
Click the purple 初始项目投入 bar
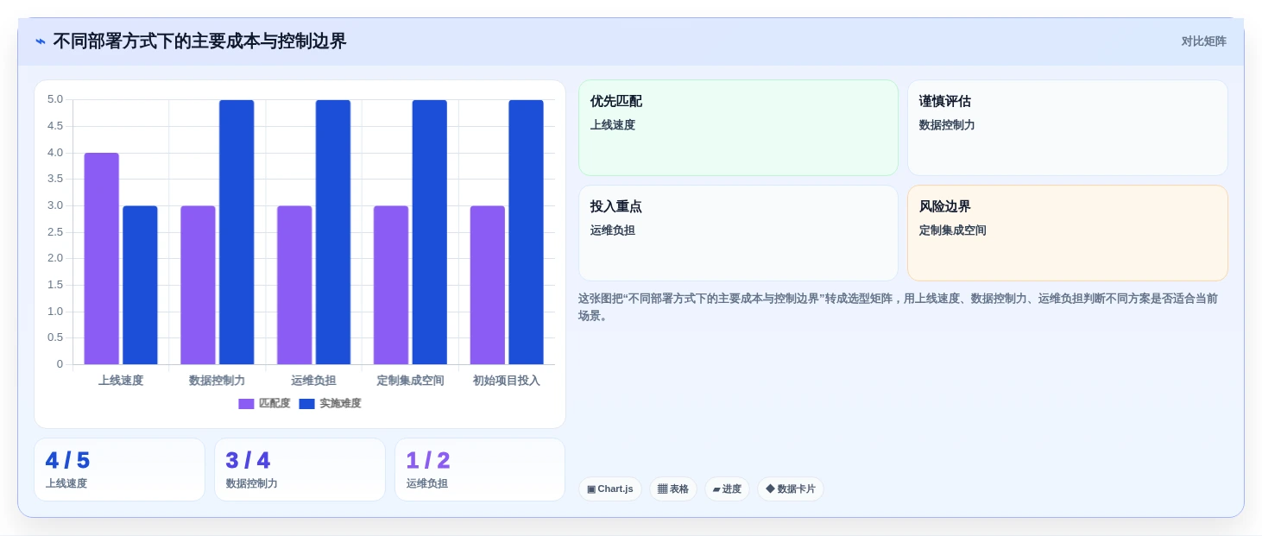[x=488, y=285]
